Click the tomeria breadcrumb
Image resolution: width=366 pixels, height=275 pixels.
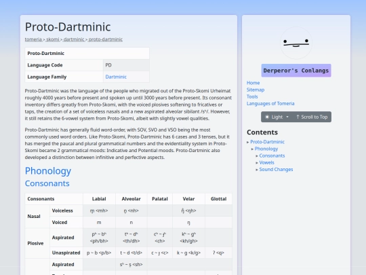point(33,39)
